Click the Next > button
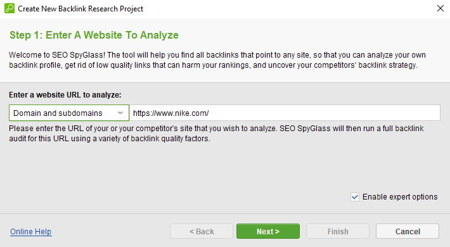This screenshot has width=450, height=247. (x=268, y=231)
